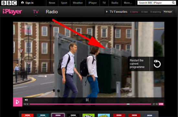Image resolution: width=178 pixels, height=117 pixels.
Task: Select the bright red BBC channel tile
Action: tap(28, 115)
